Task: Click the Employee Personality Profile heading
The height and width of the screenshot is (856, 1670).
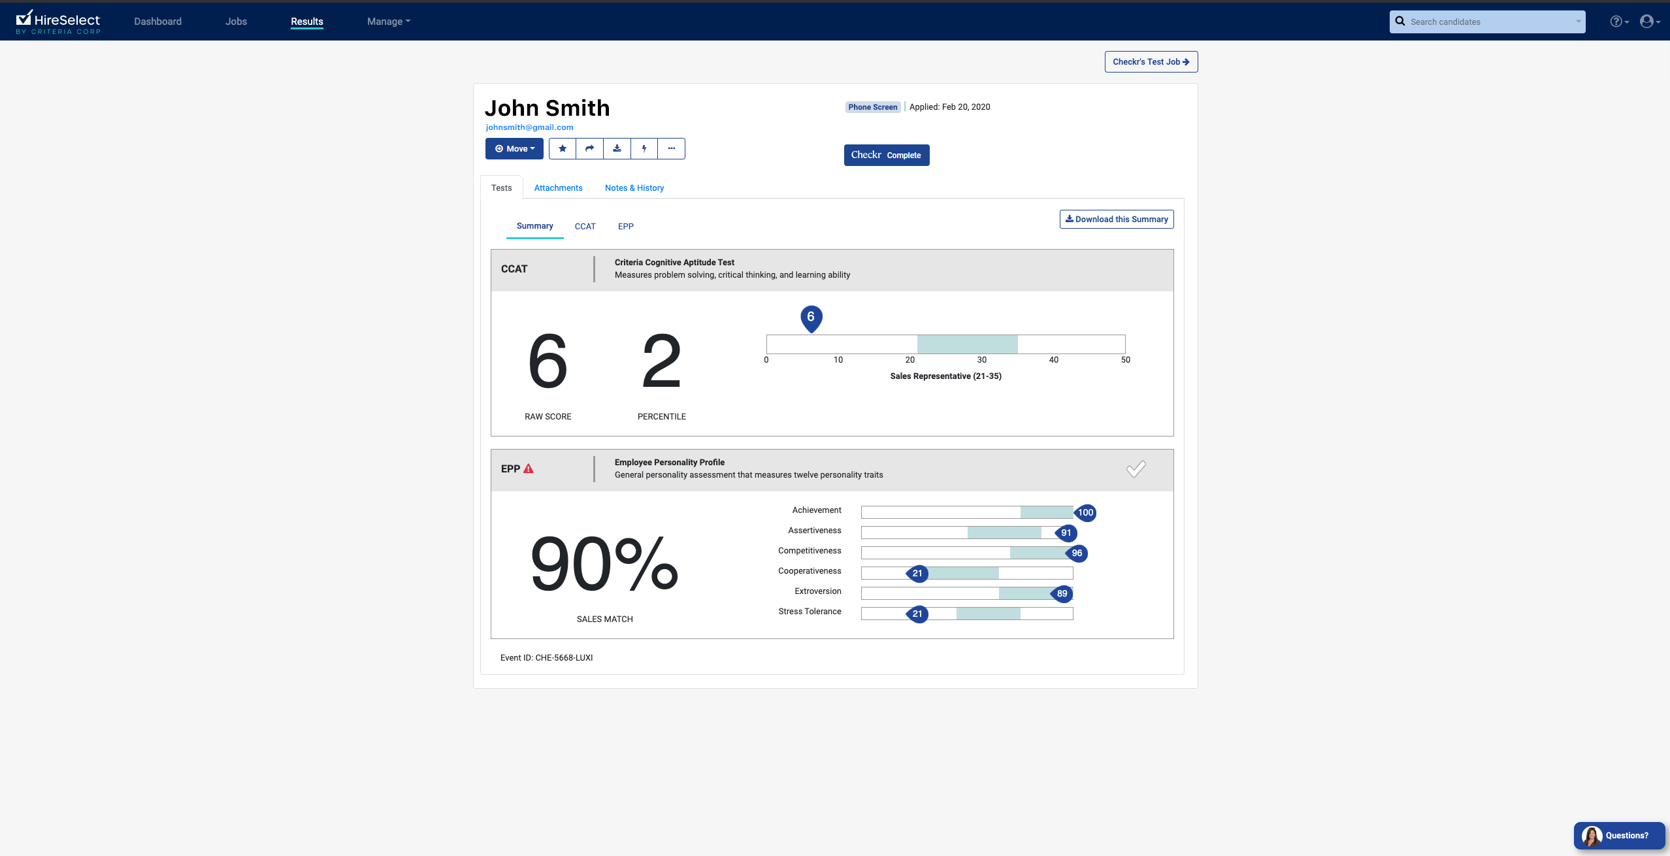Action: pos(669,463)
